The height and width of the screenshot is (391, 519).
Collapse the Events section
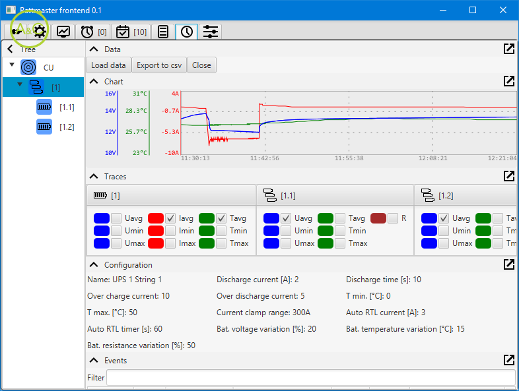point(94,360)
